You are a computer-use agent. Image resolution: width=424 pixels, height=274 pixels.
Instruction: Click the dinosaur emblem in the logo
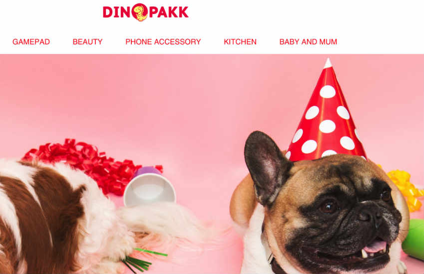tap(140, 12)
